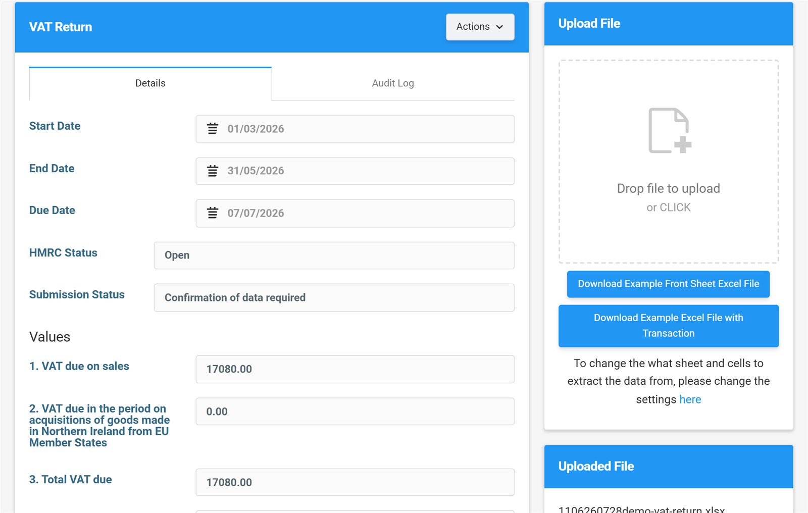This screenshot has width=808, height=513.
Task: Download Example Front Sheet Excel File
Action: (x=668, y=284)
